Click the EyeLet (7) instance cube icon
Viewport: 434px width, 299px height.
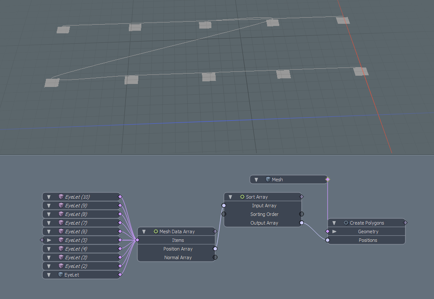tap(61, 223)
